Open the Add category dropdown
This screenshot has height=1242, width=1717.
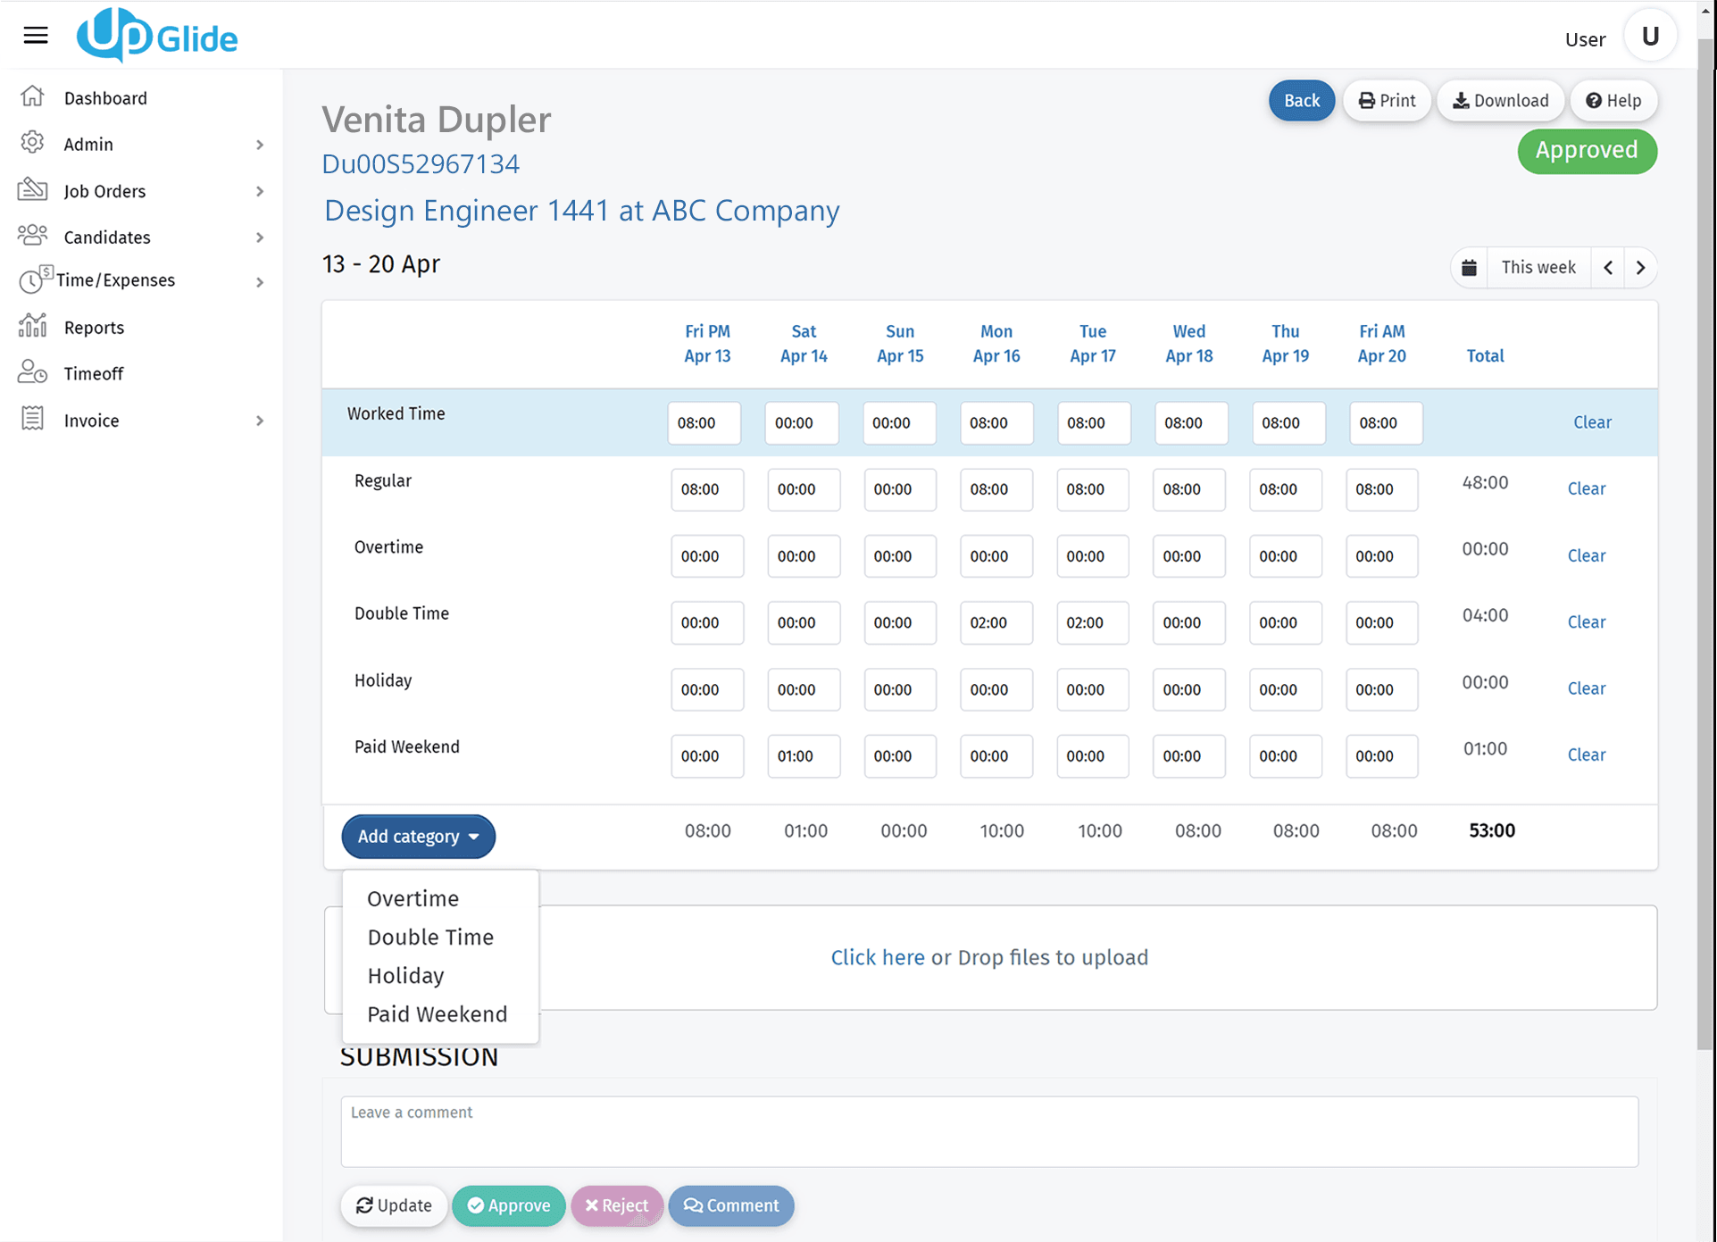click(x=418, y=836)
